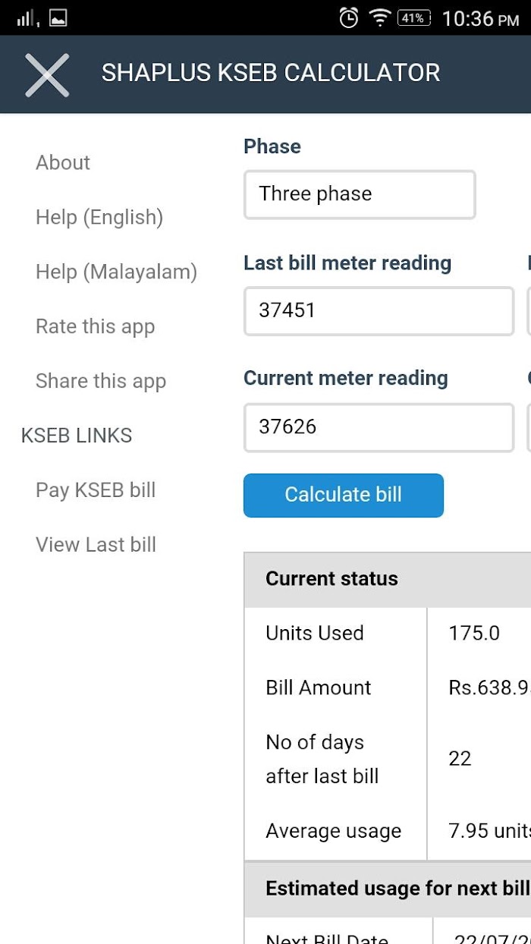Image resolution: width=531 pixels, height=944 pixels.
Task: Tap the clock showing 10:36 PM
Action: [x=480, y=18]
